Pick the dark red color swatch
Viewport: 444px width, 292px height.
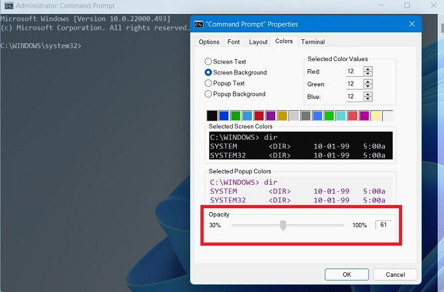(259, 116)
